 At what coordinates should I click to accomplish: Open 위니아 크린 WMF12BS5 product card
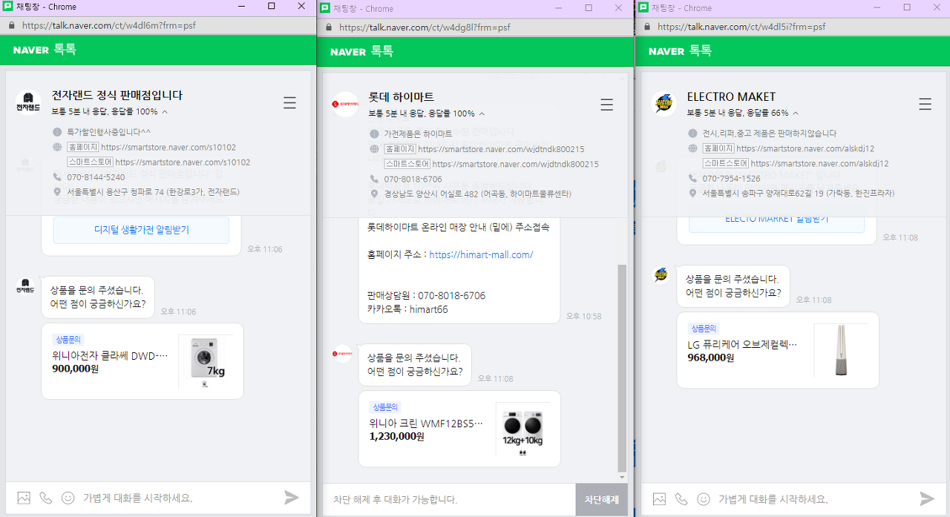coord(459,429)
